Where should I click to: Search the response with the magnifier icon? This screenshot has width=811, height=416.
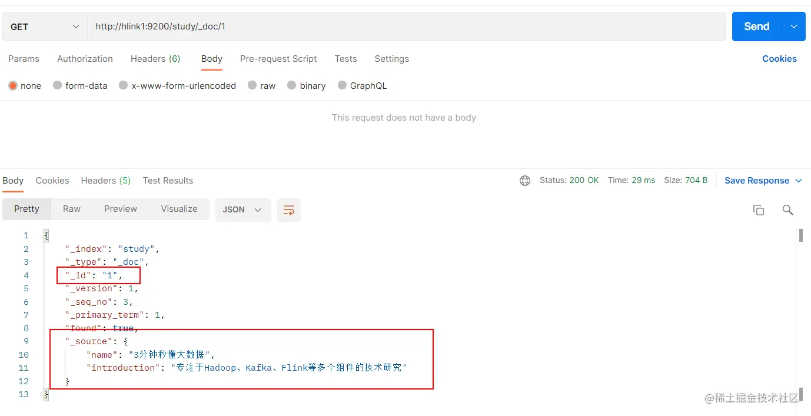pos(788,210)
